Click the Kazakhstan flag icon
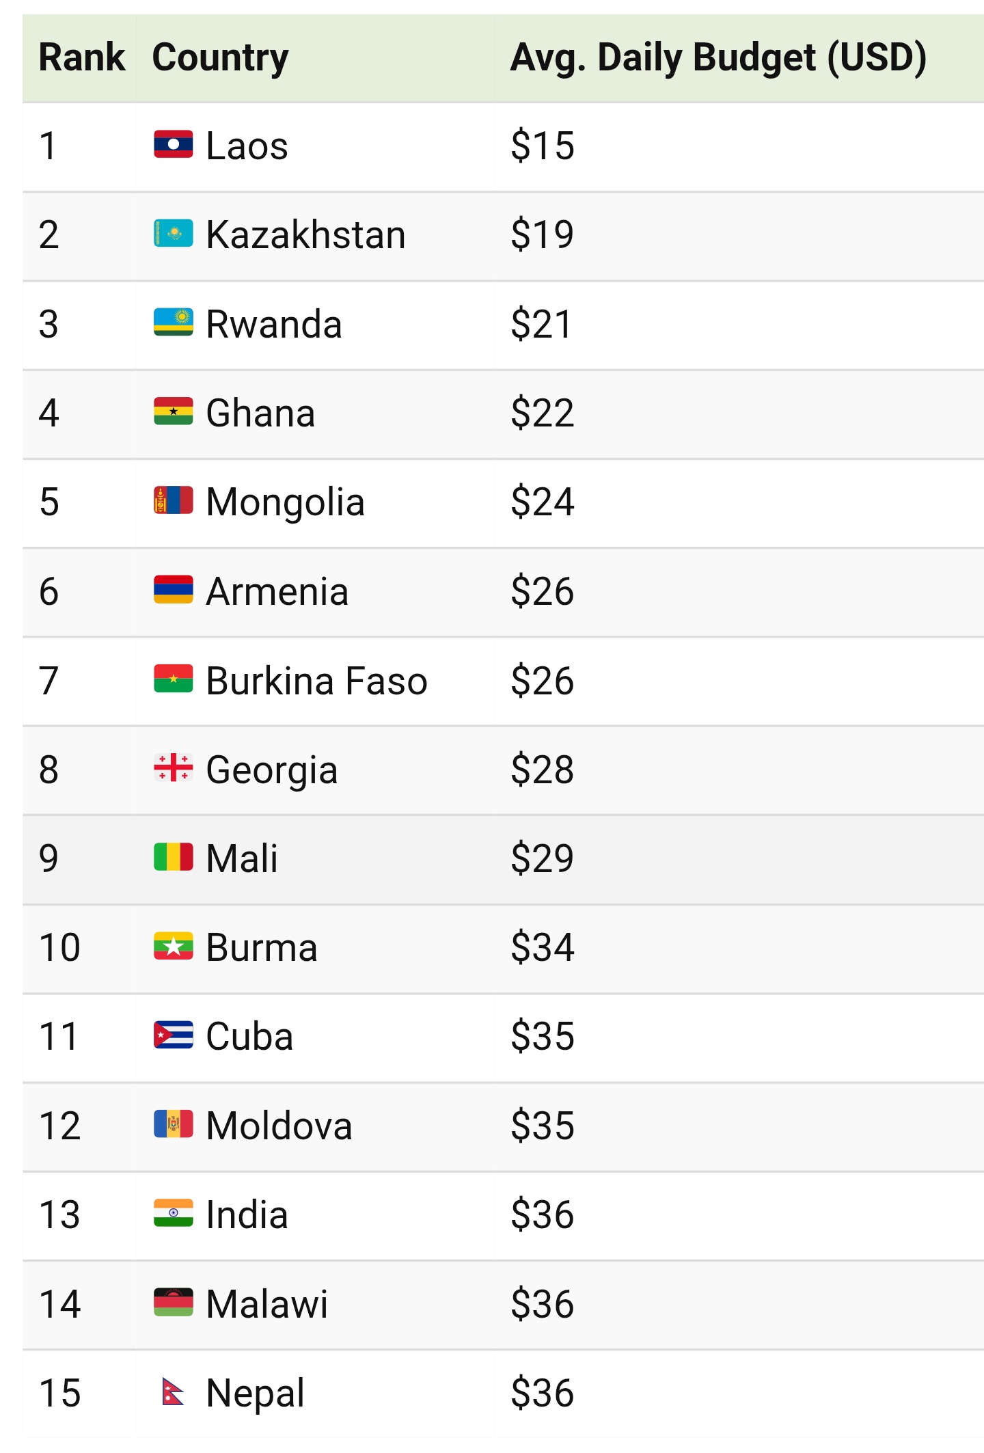Viewport: 984px width, 1453px height. tap(173, 234)
